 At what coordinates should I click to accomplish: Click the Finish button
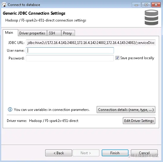(115, 153)
